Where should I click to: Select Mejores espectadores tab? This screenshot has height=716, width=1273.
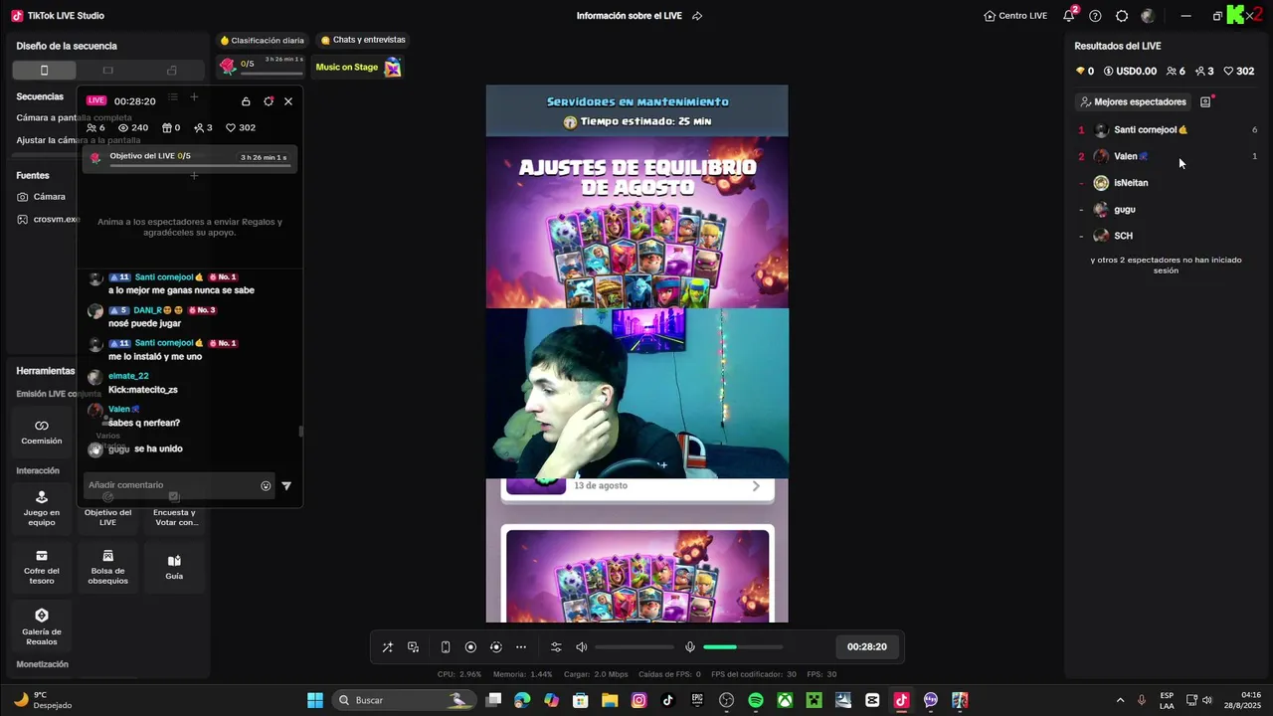[x=1133, y=101]
